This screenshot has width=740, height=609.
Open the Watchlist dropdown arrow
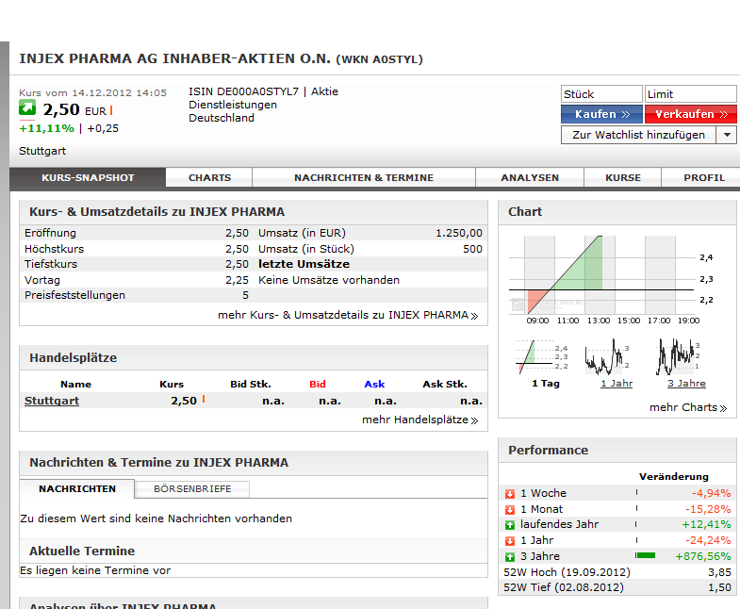[727, 135]
